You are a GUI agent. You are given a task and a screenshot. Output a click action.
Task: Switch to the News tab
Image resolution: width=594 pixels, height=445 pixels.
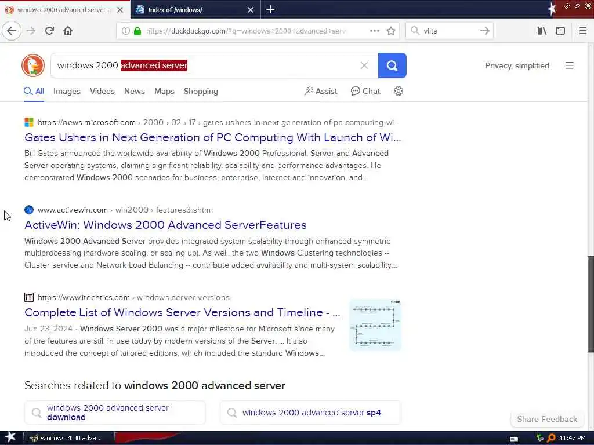(135, 91)
